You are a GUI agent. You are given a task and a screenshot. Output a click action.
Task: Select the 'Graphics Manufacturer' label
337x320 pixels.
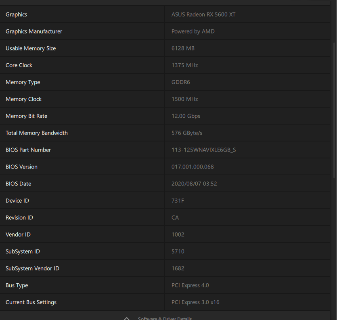[34, 31]
